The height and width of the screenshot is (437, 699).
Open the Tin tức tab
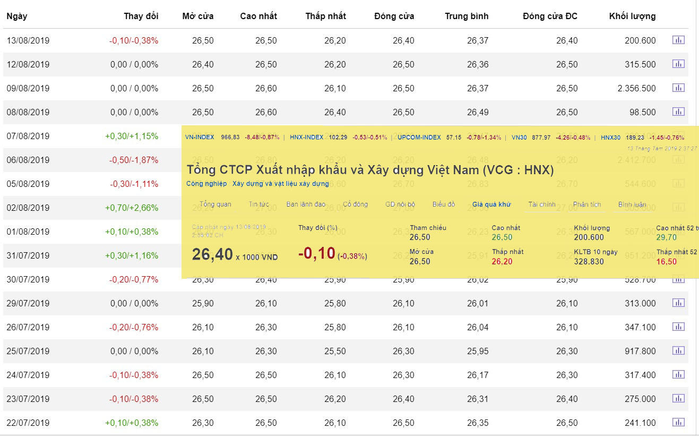(258, 204)
